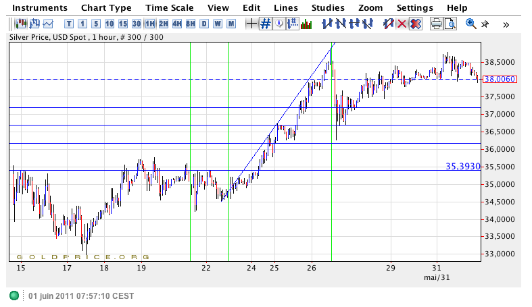Image resolution: width=532 pixels, height=307 pixels.
Task: Click the pin icon in the toolbar
Action: click(x=485, y=24)
